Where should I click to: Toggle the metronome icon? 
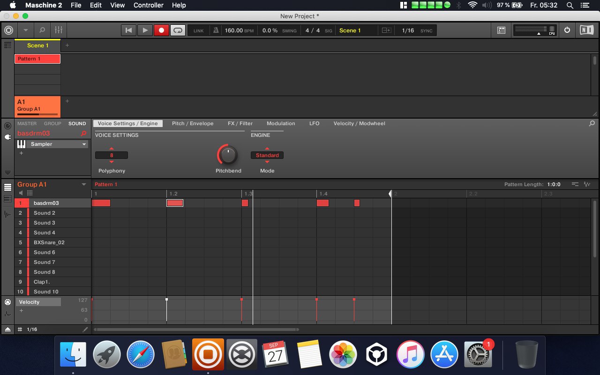click(216, 30)
